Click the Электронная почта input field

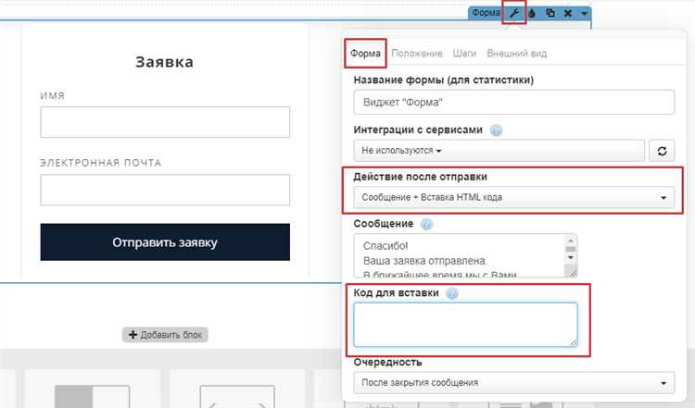(165, 190)
